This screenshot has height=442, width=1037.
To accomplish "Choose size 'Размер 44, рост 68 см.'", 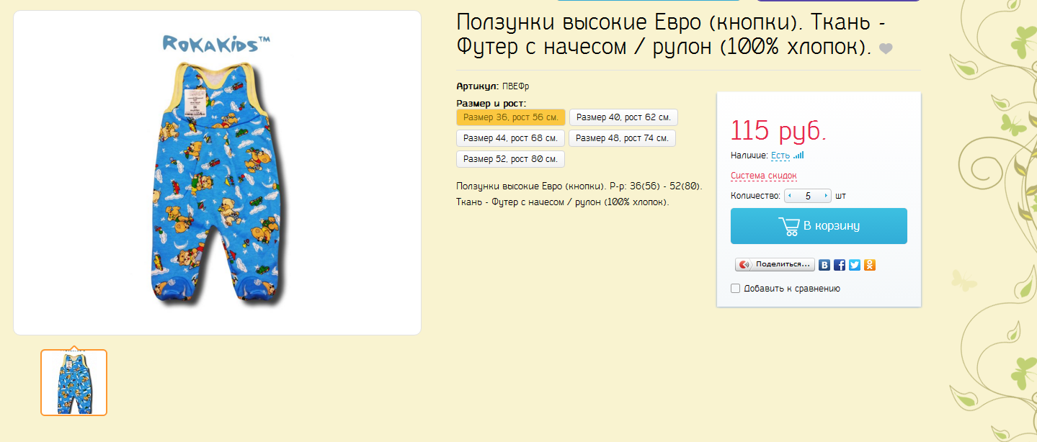I will point(510,138).
